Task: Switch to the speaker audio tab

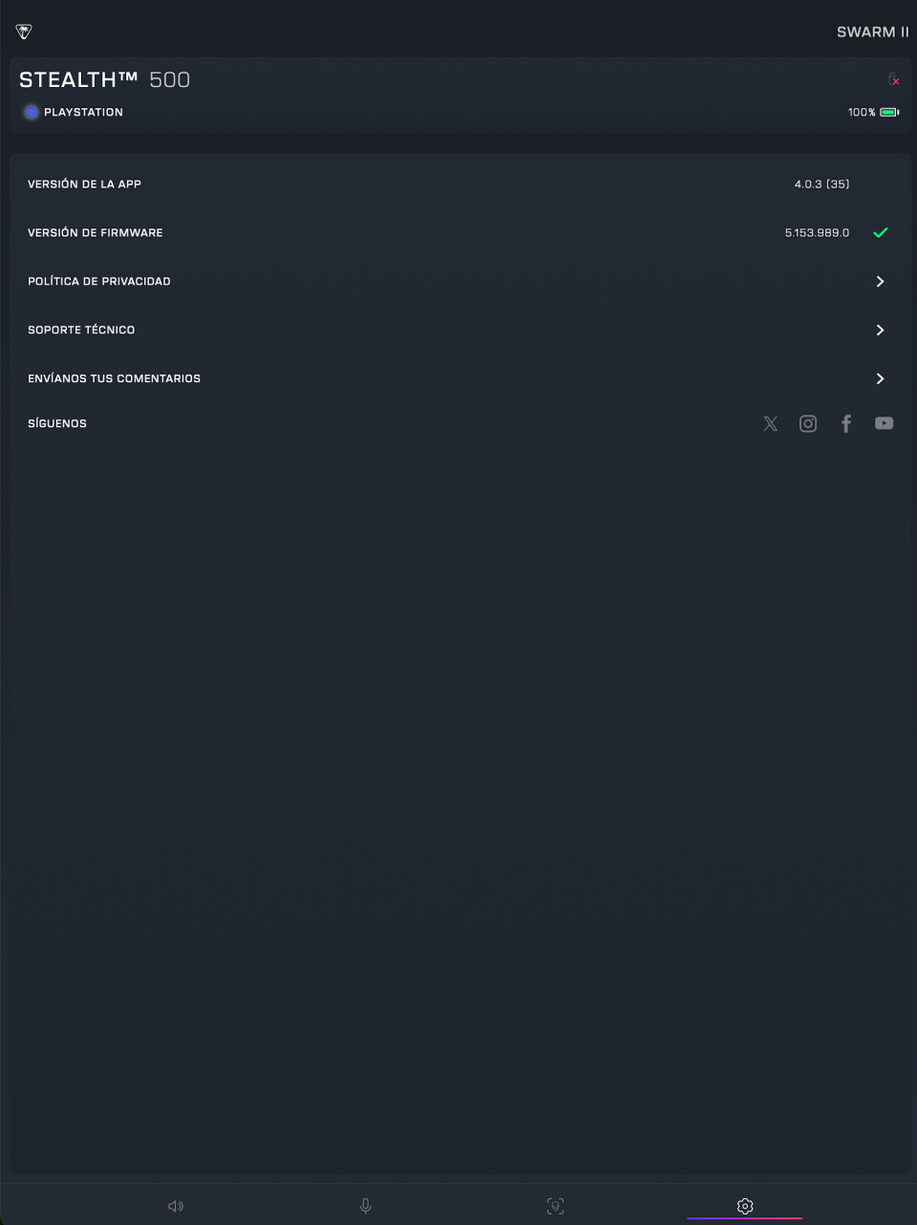Action: (x=176, y=1206)
